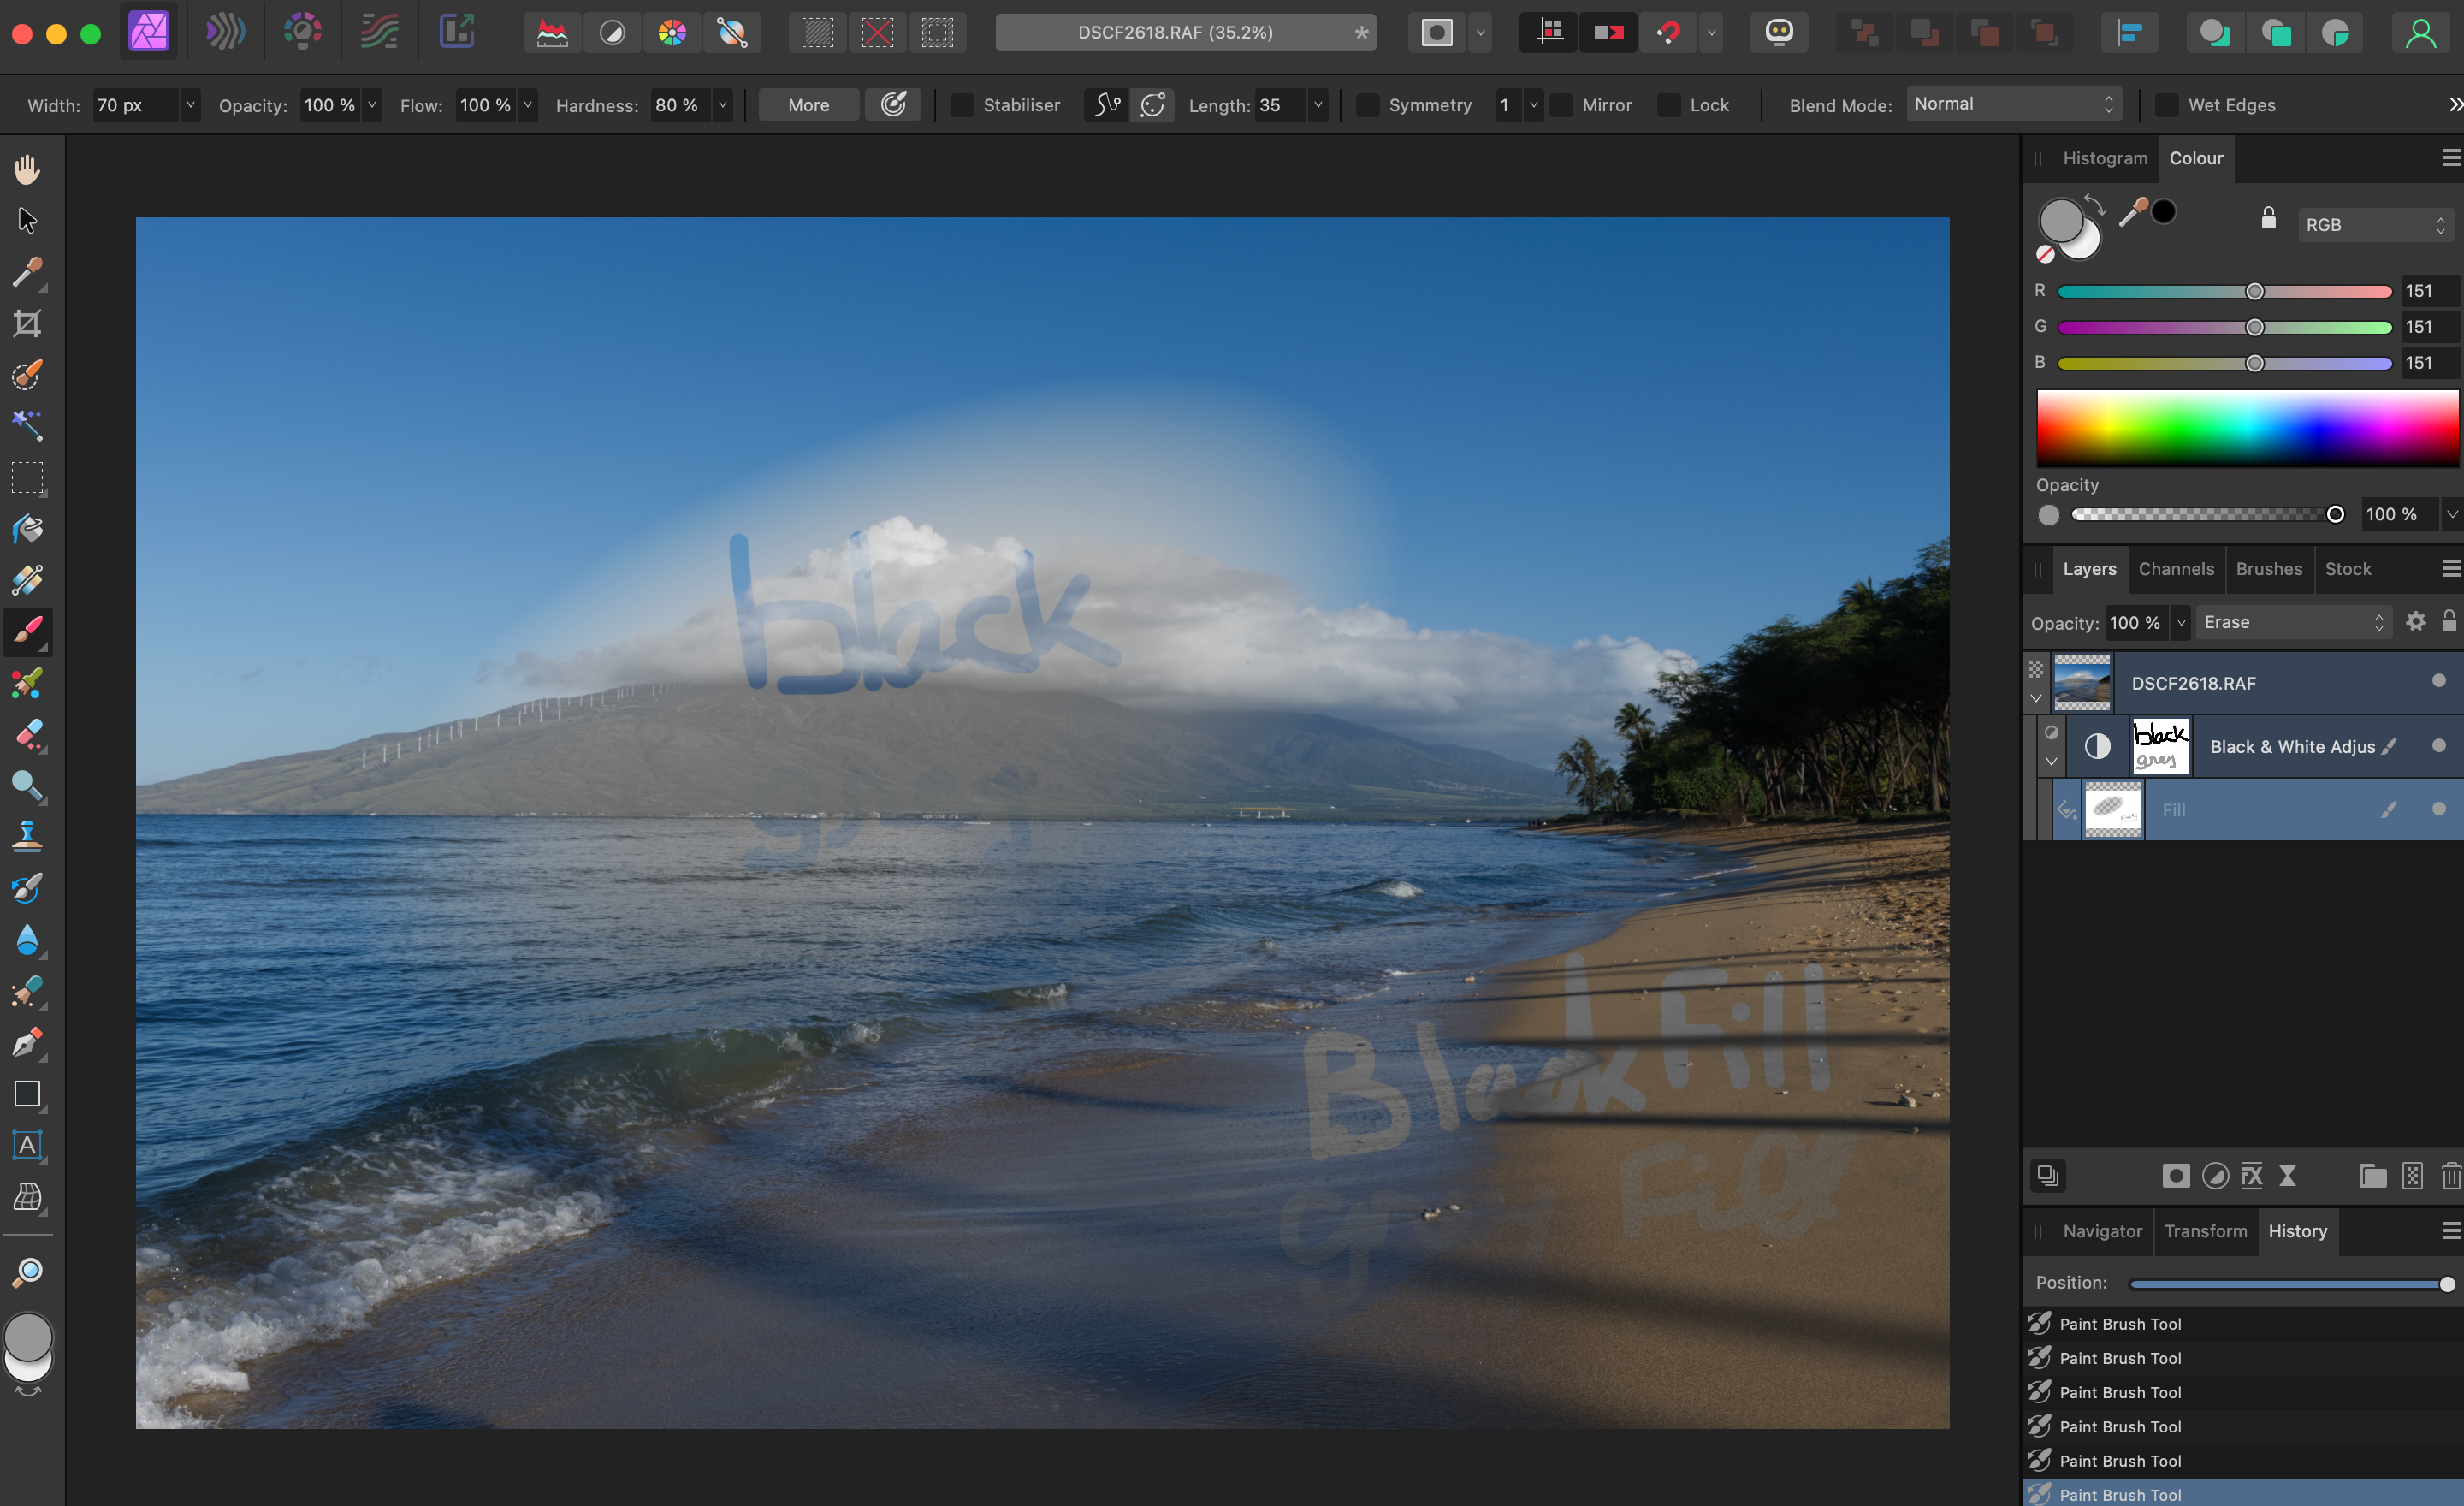Screen dimensions: 2464x1506
Task: Select the Artistic Text tool
Action: tap(27, 1146)
